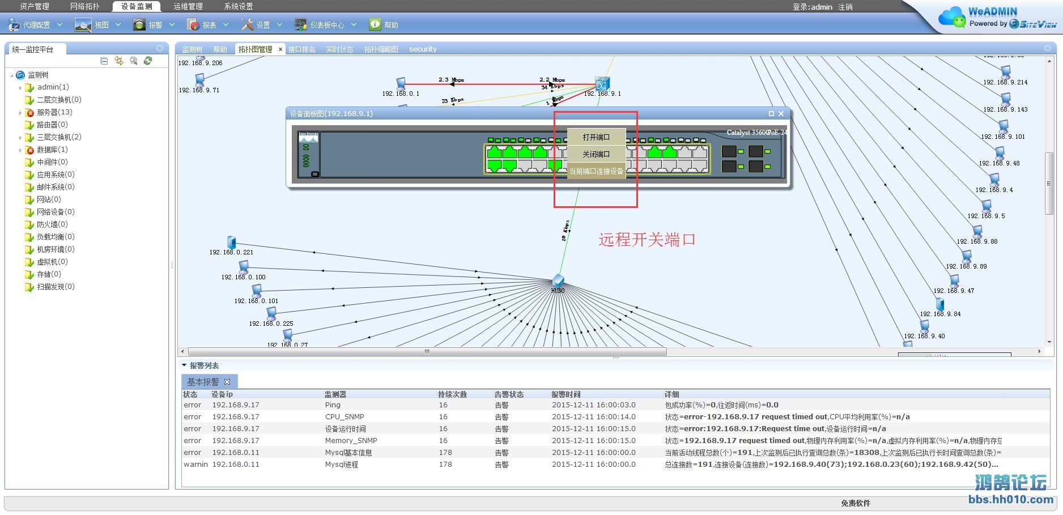Click the tree search magnifier icon
Viewport: 1063px width, 515px height.
(134, 61)
